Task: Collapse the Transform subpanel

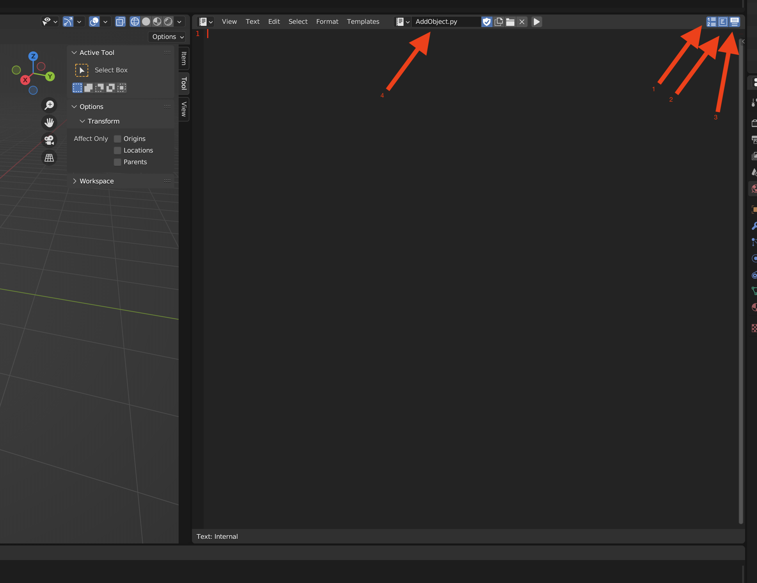Action: point(82,121)
